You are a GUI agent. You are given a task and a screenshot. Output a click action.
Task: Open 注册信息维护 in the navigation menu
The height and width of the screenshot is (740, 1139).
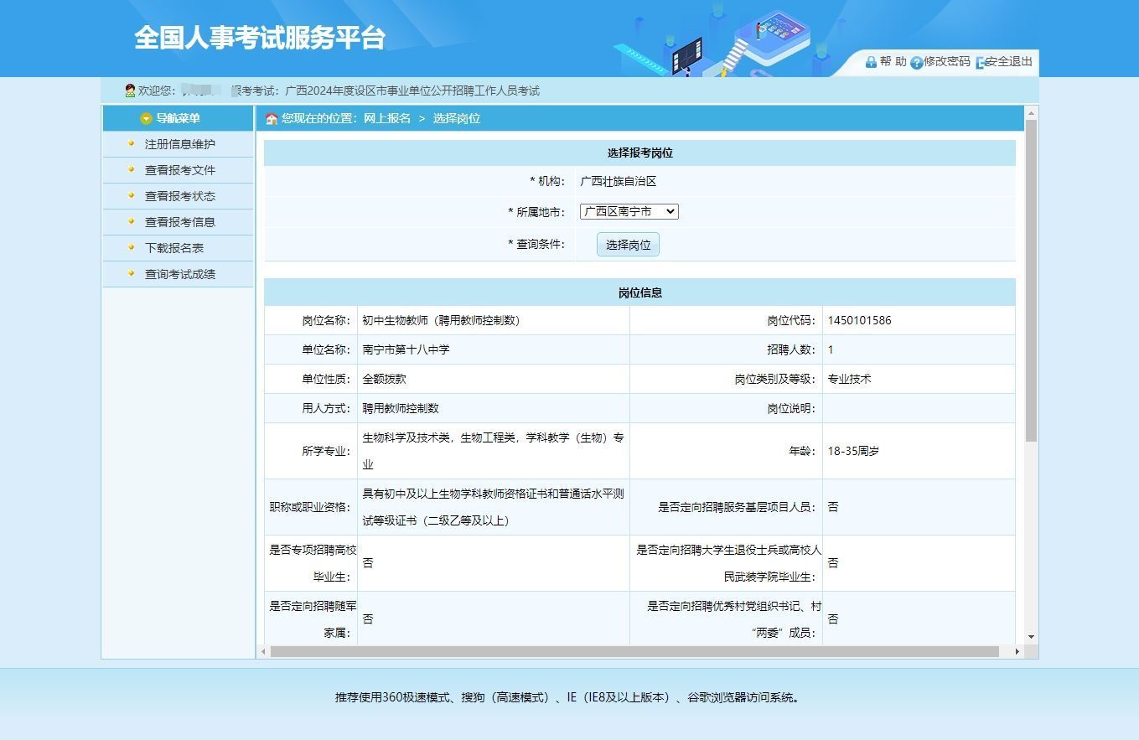click(180, 144)
